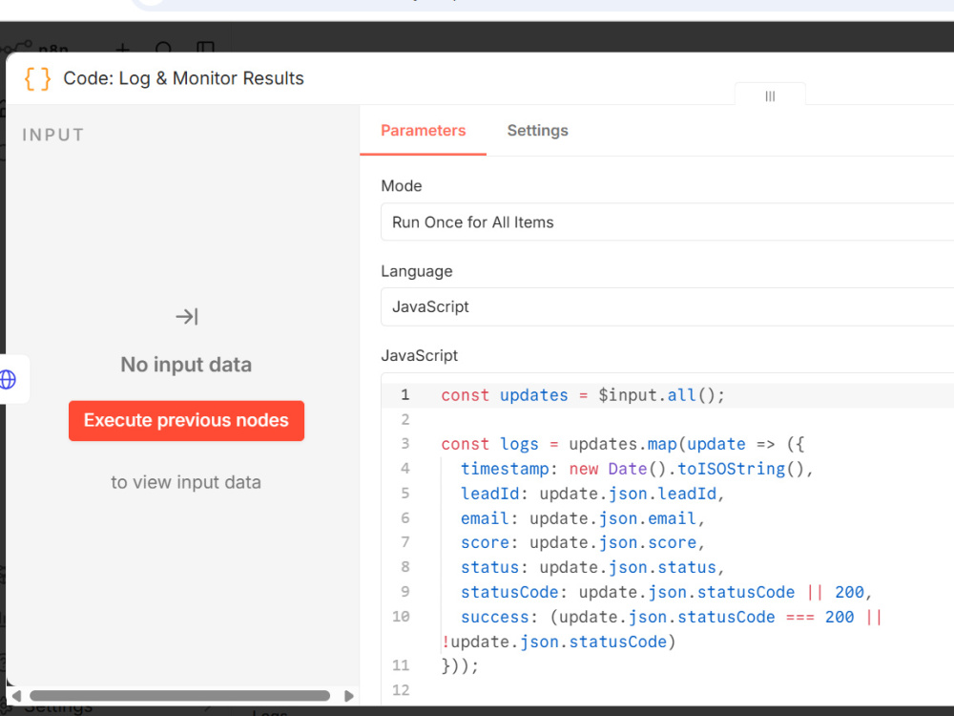Click the timestamp line in code editor

click(x=636, y=469)
